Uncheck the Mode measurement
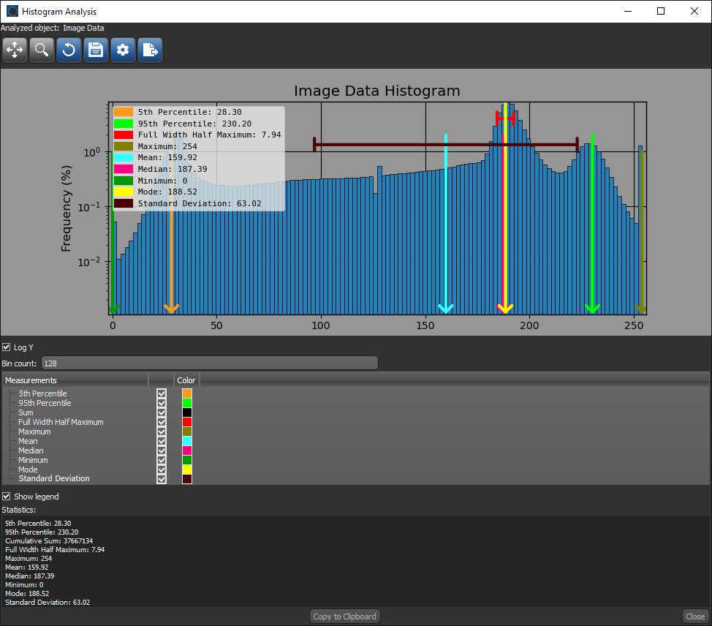 (x=161, y=469)
